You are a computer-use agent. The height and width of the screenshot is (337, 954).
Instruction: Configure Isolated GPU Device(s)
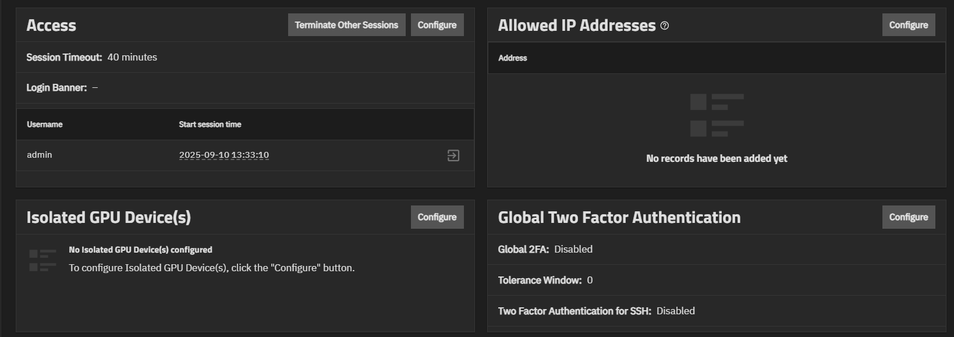(x=437, y=217)
